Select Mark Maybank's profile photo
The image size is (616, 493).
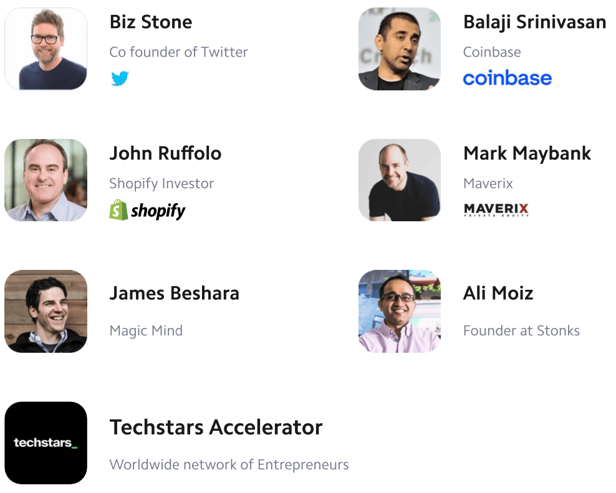coord(400,180)
